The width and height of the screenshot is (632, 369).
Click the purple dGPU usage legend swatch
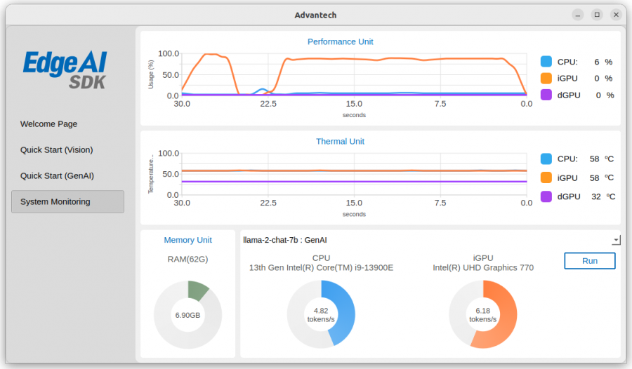(546, 95)
